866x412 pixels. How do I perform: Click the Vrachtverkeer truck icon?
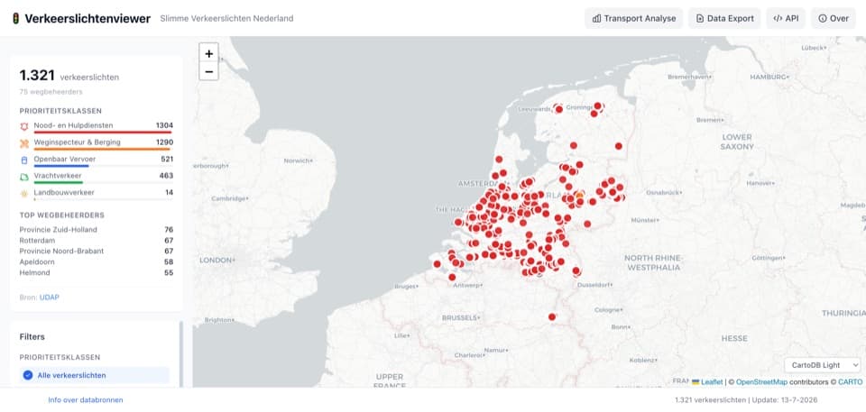tap(23, 177)
